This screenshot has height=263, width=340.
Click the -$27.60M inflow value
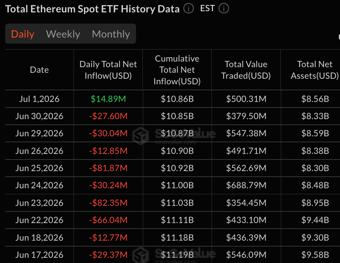coord(108,116)
